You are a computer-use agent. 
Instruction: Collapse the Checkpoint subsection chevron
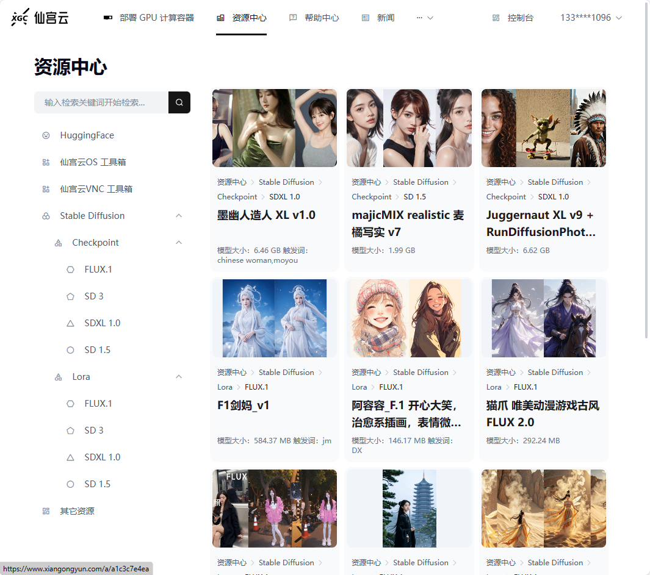[179, 243]
